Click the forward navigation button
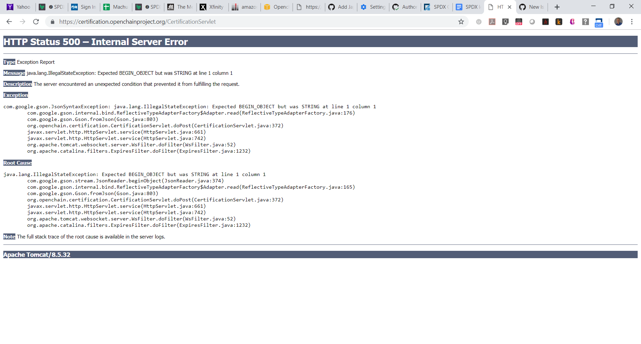The width and height of the screenshot is (641, 344). [22, 22]
